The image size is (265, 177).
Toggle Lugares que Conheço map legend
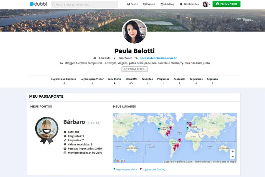[x=153, y=169]
